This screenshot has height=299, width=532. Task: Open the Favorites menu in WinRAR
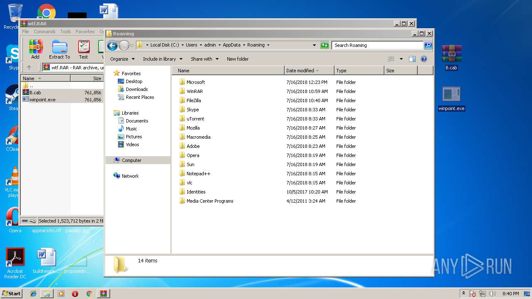point(85,32)
